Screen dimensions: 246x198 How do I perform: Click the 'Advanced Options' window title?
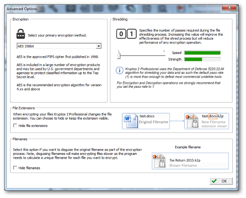click(x=22, y=9)
